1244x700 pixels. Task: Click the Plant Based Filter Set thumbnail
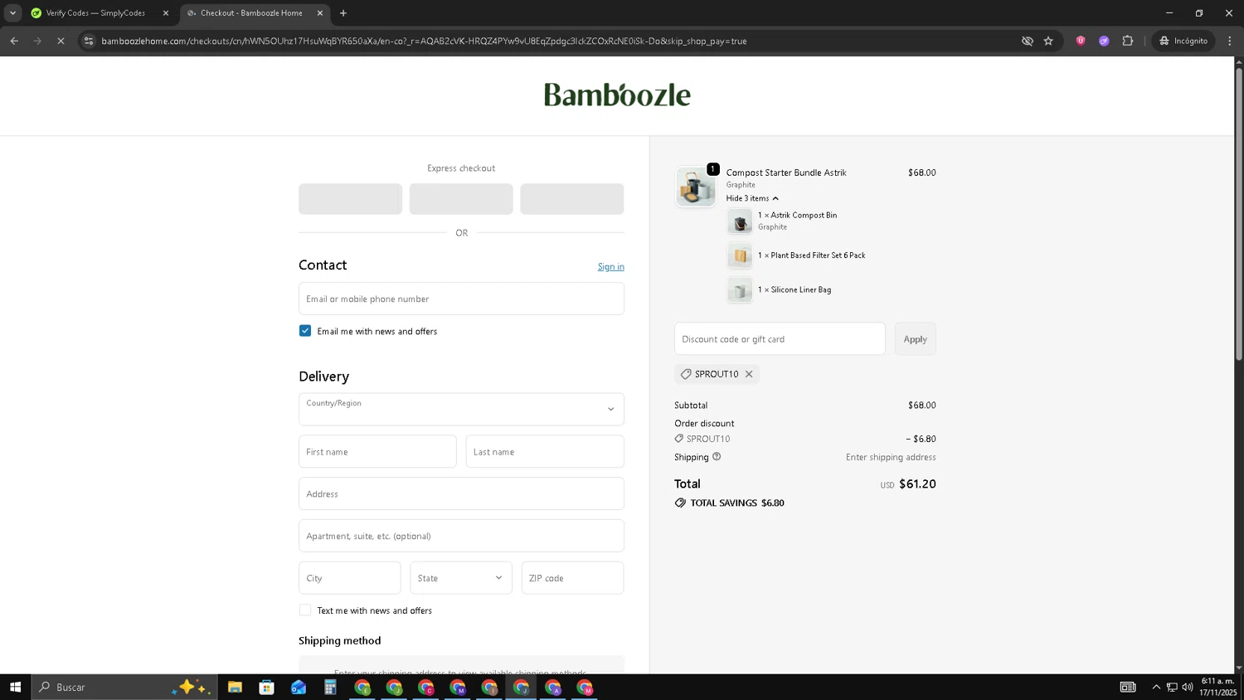(740, 255)
